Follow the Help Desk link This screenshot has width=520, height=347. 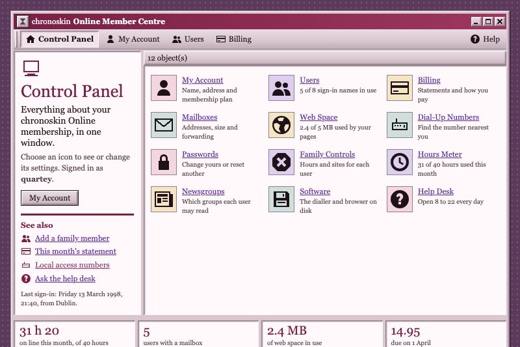click(435, 191)
